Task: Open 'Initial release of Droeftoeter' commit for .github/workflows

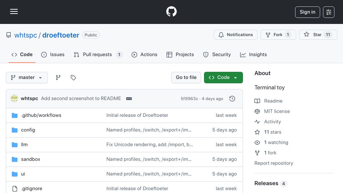Action: click(x=137, y=115)
